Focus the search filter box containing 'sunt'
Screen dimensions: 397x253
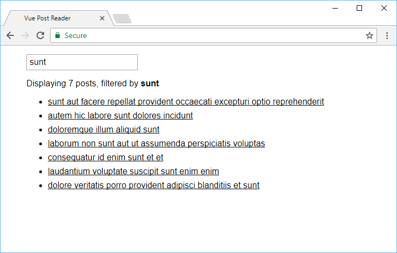[82, 62]
